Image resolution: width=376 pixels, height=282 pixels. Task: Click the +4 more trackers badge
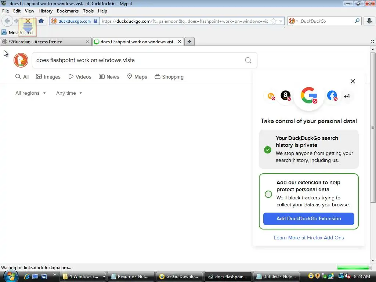point(347,96)
